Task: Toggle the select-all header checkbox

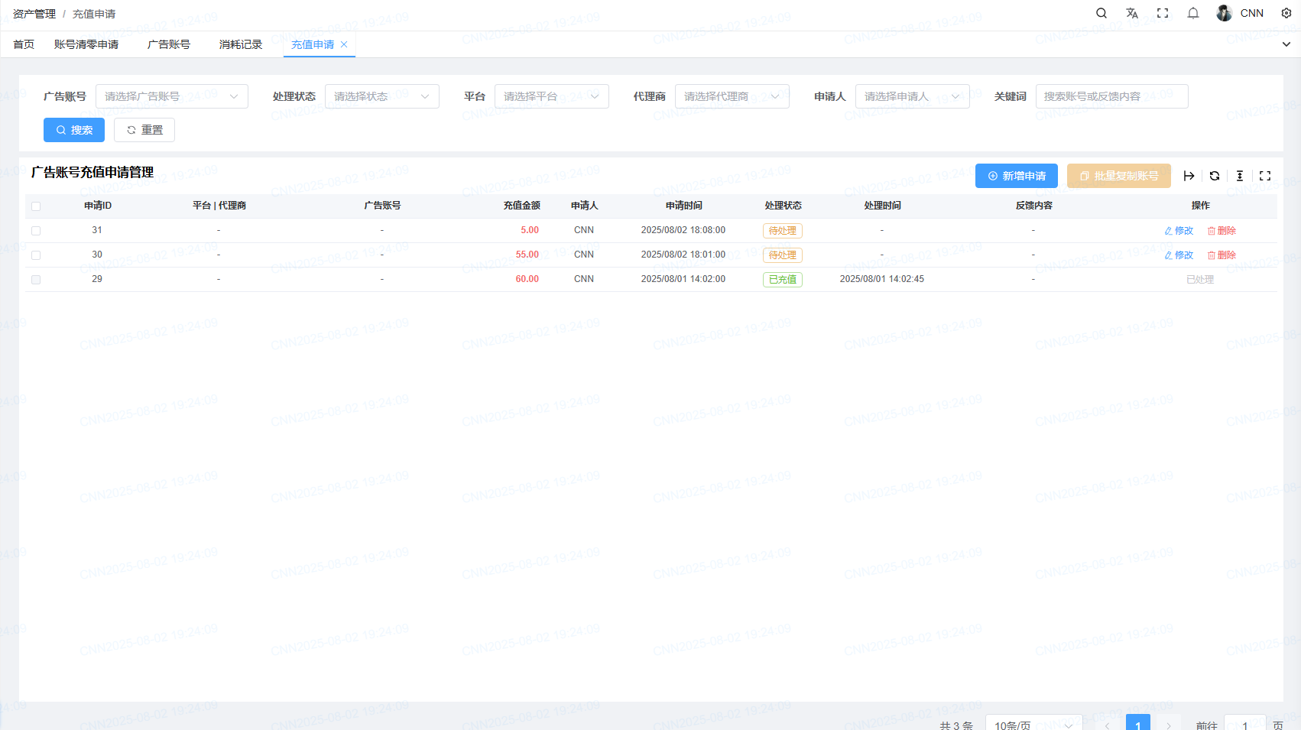Action: [36, 206]
